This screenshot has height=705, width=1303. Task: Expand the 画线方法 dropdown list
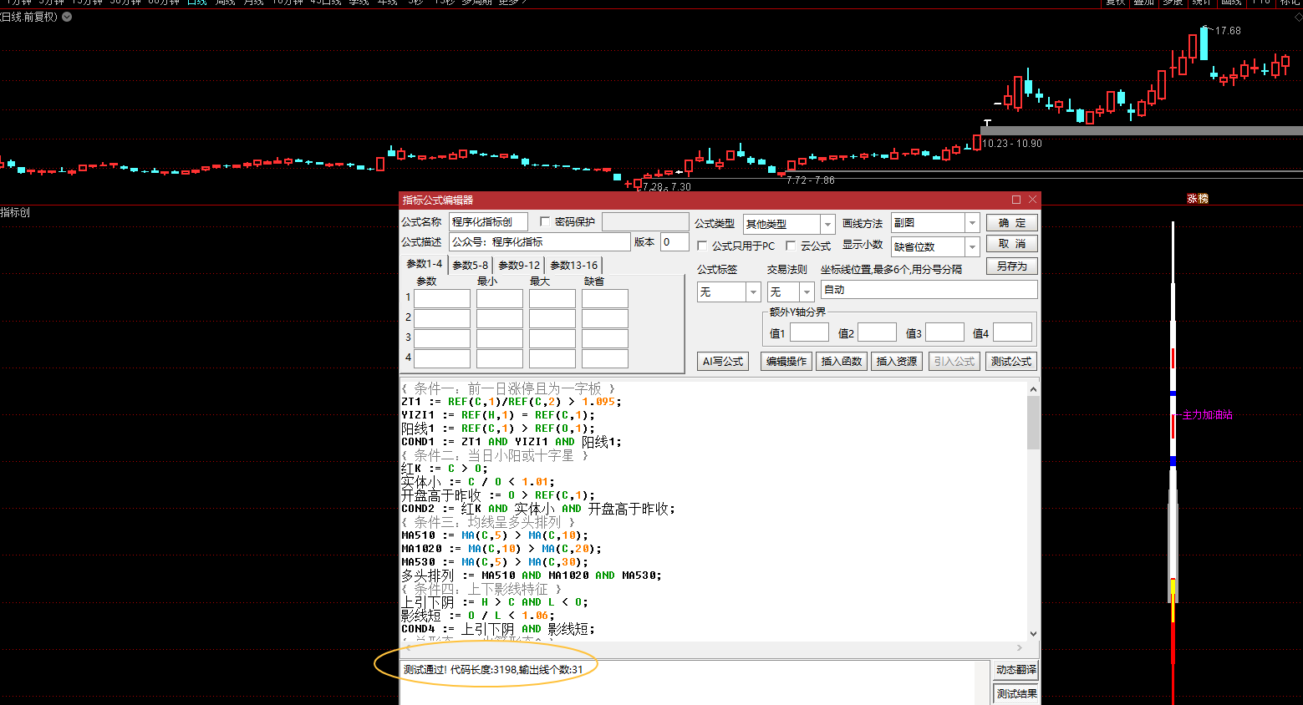[972, 223]
